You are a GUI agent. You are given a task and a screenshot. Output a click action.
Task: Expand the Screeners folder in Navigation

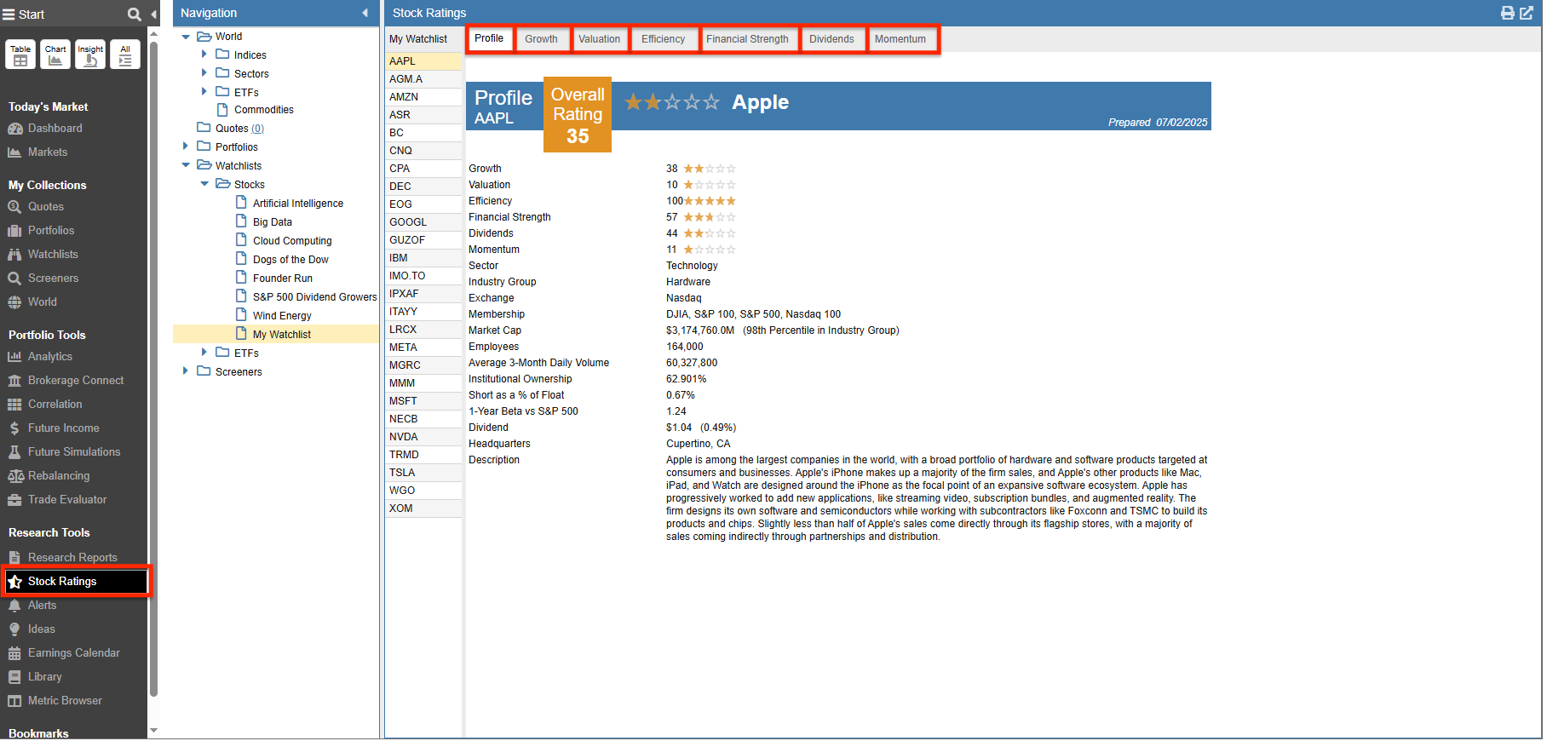(x=186, y=371)
